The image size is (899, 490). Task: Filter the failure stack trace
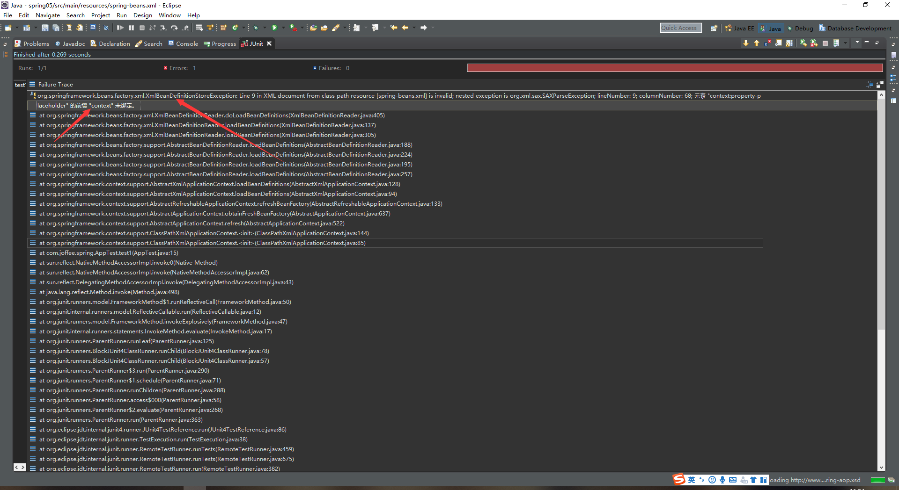click(869, 85)
